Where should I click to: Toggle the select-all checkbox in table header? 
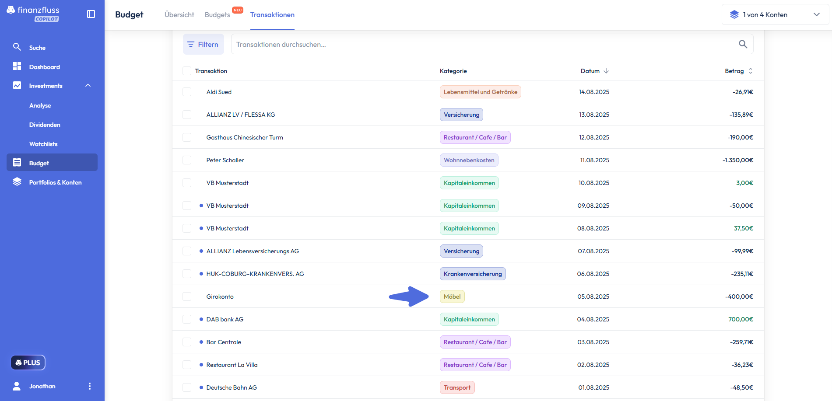click(187, 71)
